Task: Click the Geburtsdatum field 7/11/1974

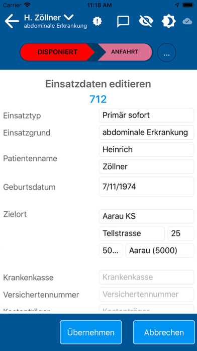Action: click(x=146, y=187)
